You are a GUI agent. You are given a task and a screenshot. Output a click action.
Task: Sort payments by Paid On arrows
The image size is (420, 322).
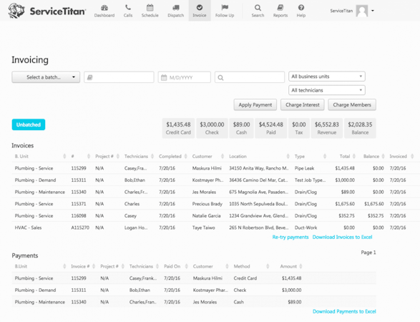[187, 266]
